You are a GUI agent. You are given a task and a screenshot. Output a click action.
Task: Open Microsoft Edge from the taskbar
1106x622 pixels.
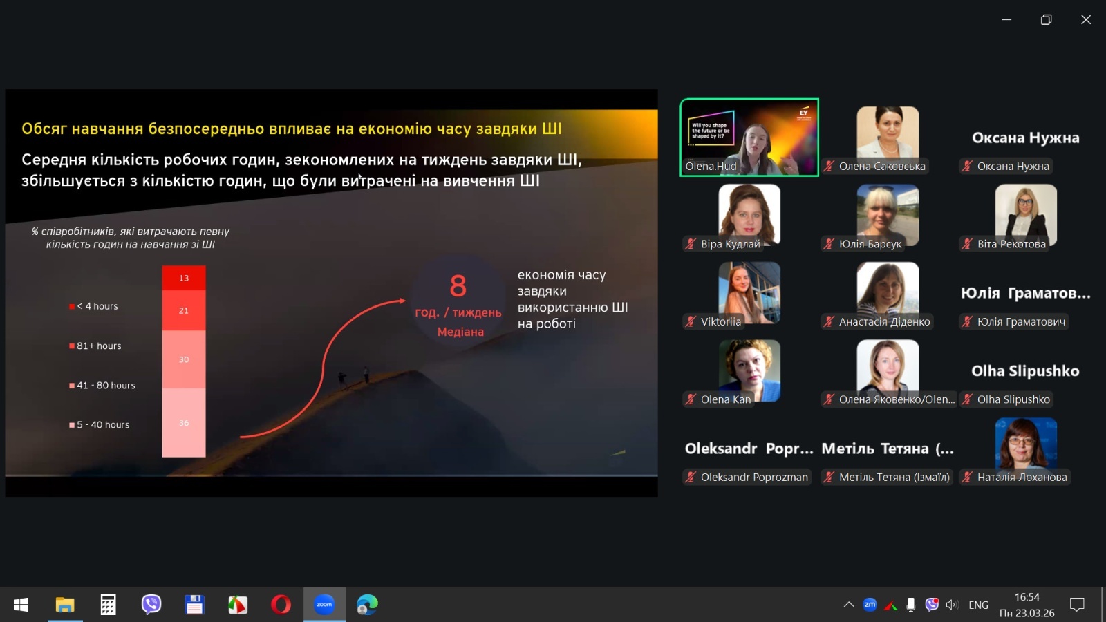point(367,605)
